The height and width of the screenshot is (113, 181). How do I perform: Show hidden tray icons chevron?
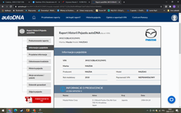[x=147, y=111]
